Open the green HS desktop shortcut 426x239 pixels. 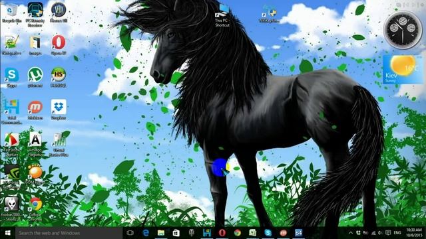[59, 78]
